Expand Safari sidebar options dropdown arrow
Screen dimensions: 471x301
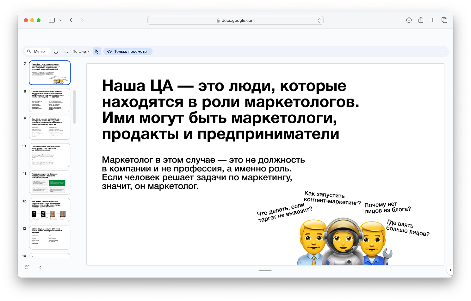60,20
